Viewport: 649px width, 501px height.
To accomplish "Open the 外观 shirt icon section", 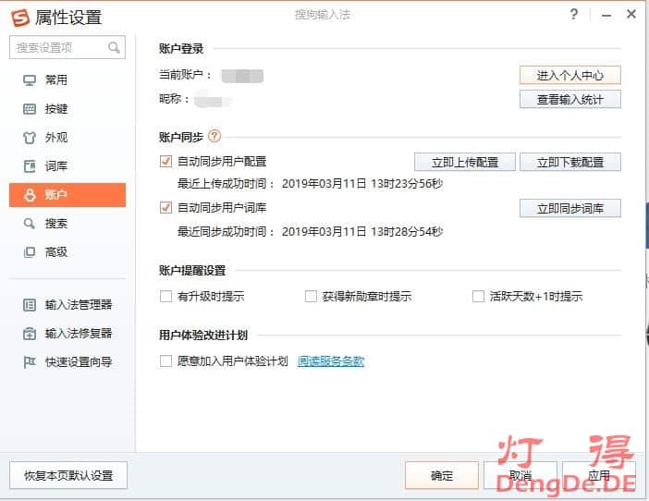I will [x=30, y=138].
